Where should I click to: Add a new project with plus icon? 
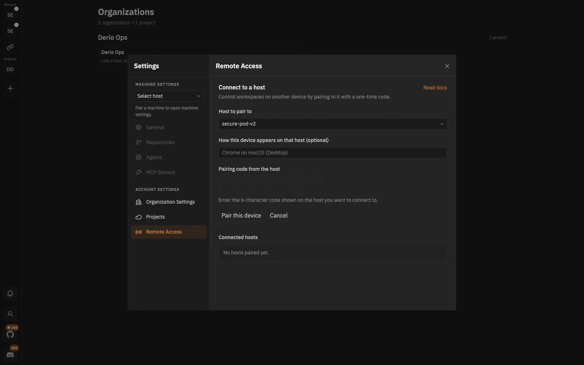point(10,88)
